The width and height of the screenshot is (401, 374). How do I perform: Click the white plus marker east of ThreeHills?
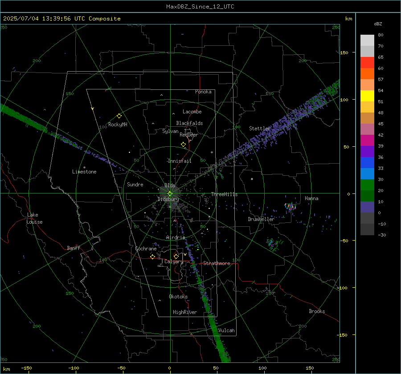click(252, 179)
